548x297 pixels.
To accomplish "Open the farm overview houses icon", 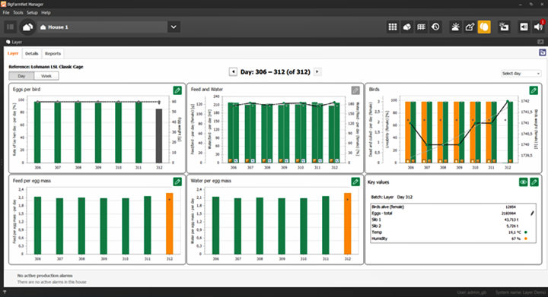I will pyautogui.click(x=27, y=27).
